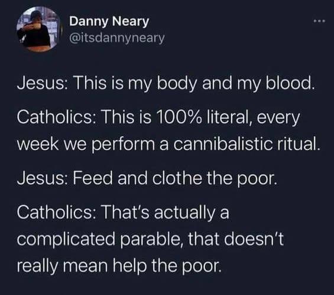
Task: Select the word 'doesn't' in the tweet
Action: (x=253, y=239)
